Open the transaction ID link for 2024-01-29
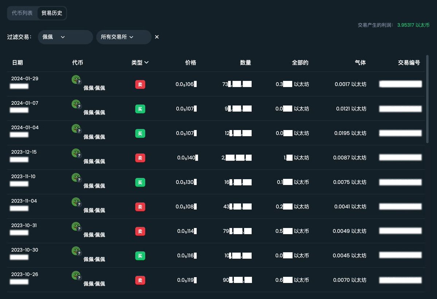Screen dimensions: 437x299 pos(401,84)
